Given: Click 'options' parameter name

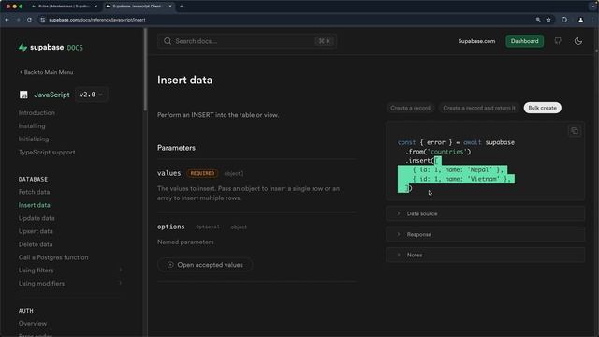Looking at the screenshot, I should point(170,227).
